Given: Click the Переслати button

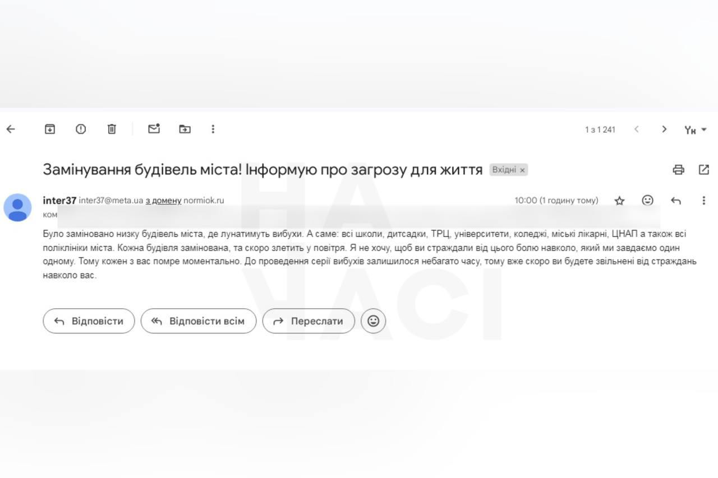Looking at the screenshot, I should 309,321.
